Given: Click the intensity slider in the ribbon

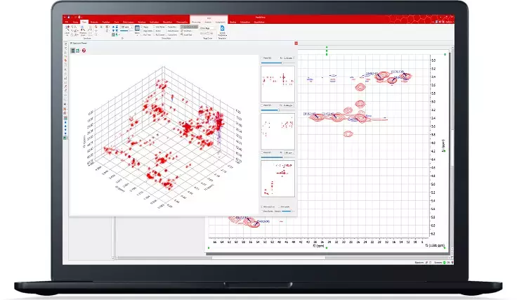Looking at the screenshot, I should (x=126, y=31).
